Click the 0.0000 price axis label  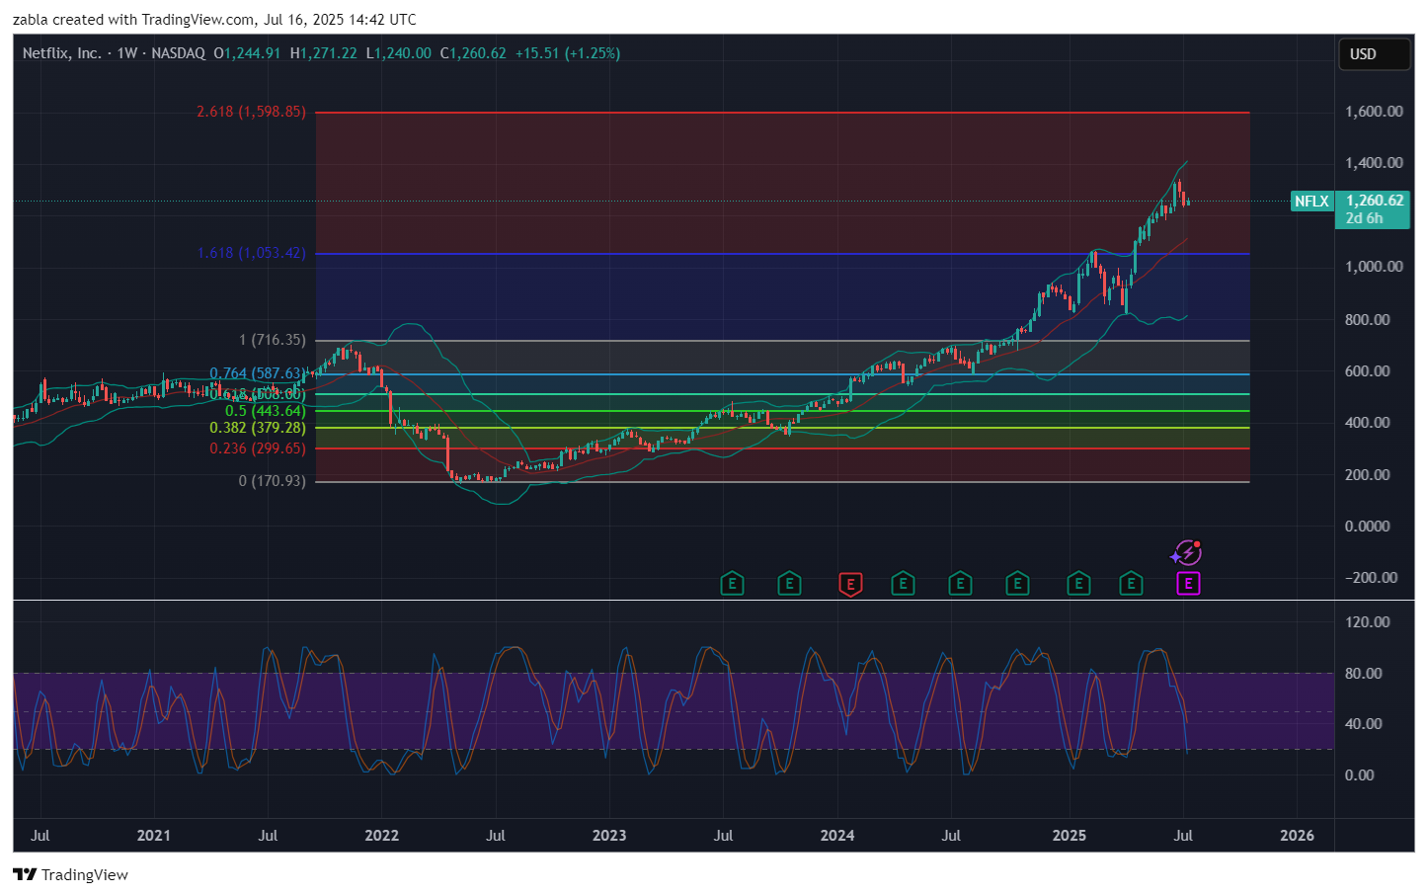1368,527
